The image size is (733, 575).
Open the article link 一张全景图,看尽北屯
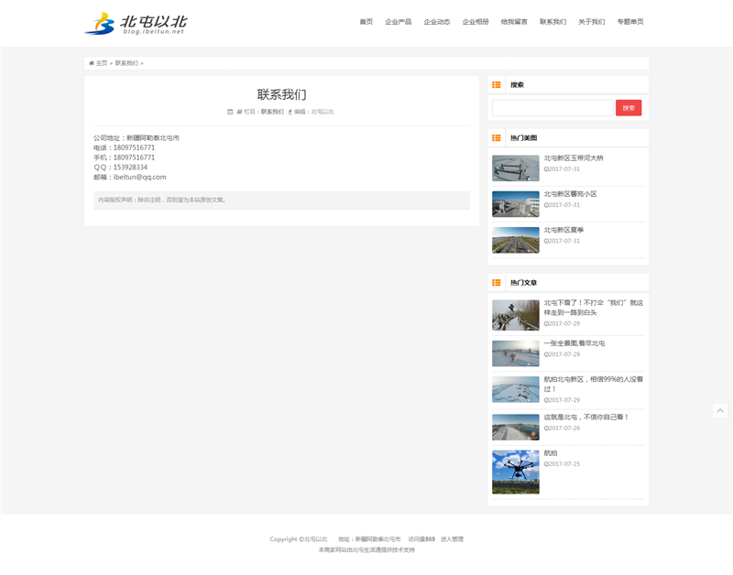point(574,343)
